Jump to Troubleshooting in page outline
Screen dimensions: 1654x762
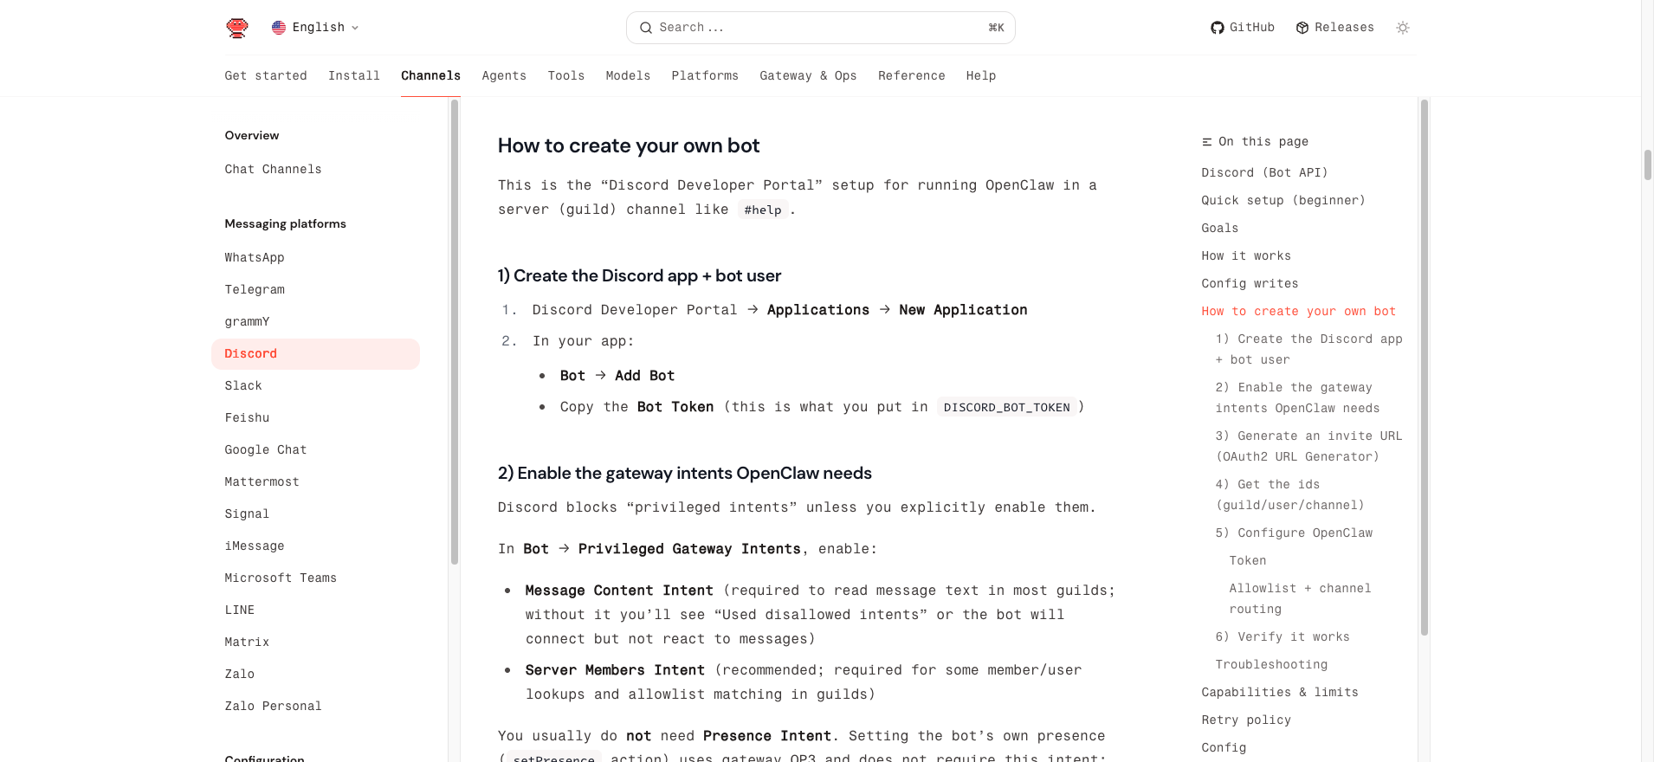point(1270,665)
